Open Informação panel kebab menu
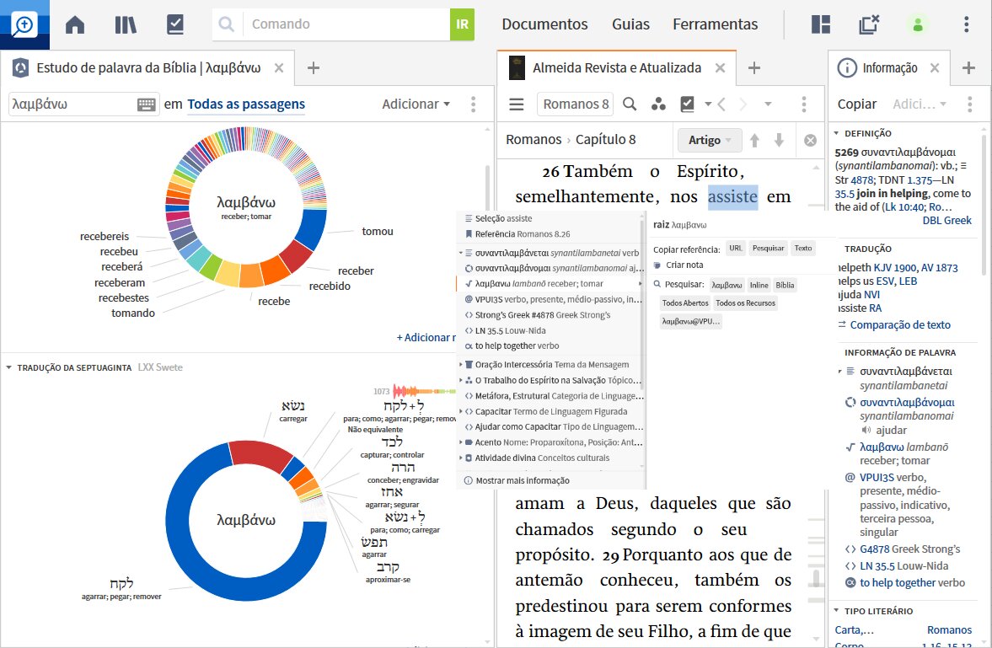This screenshot has width=992, height=648. (970, 104)
